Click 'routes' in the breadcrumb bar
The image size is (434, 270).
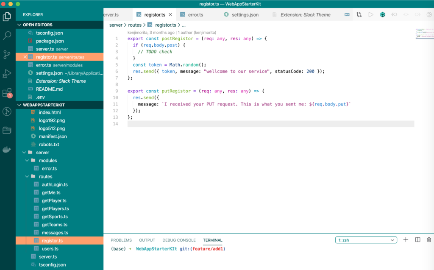135,25
